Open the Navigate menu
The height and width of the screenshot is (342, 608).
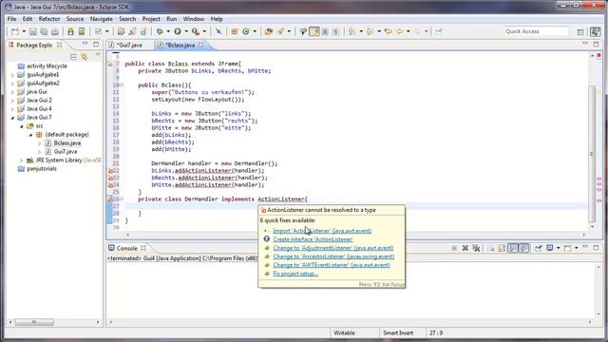(102, 19)
